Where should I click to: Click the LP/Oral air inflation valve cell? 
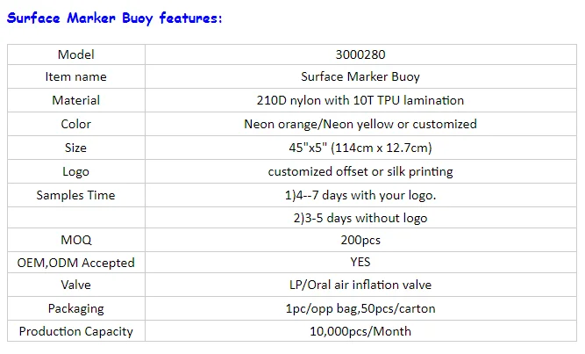(x=360, y=285)
